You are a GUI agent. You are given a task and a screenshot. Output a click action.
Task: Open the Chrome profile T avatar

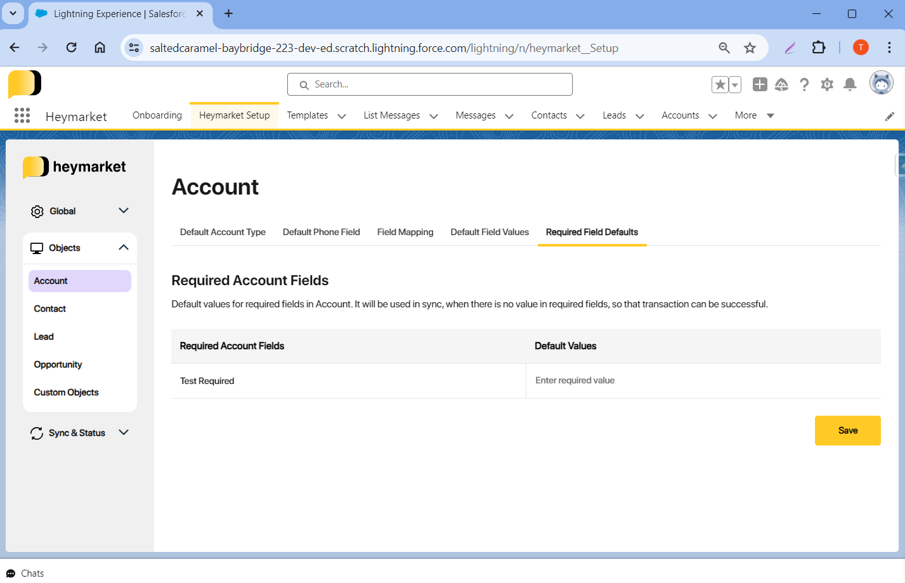pyautogui.click(x=861, y=48)
